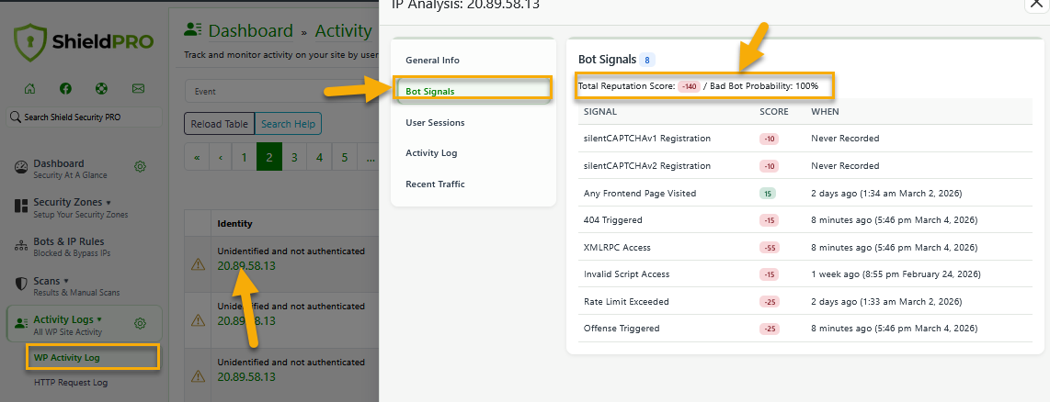Go to previous page with ‹ button

(x=220, y=157)
